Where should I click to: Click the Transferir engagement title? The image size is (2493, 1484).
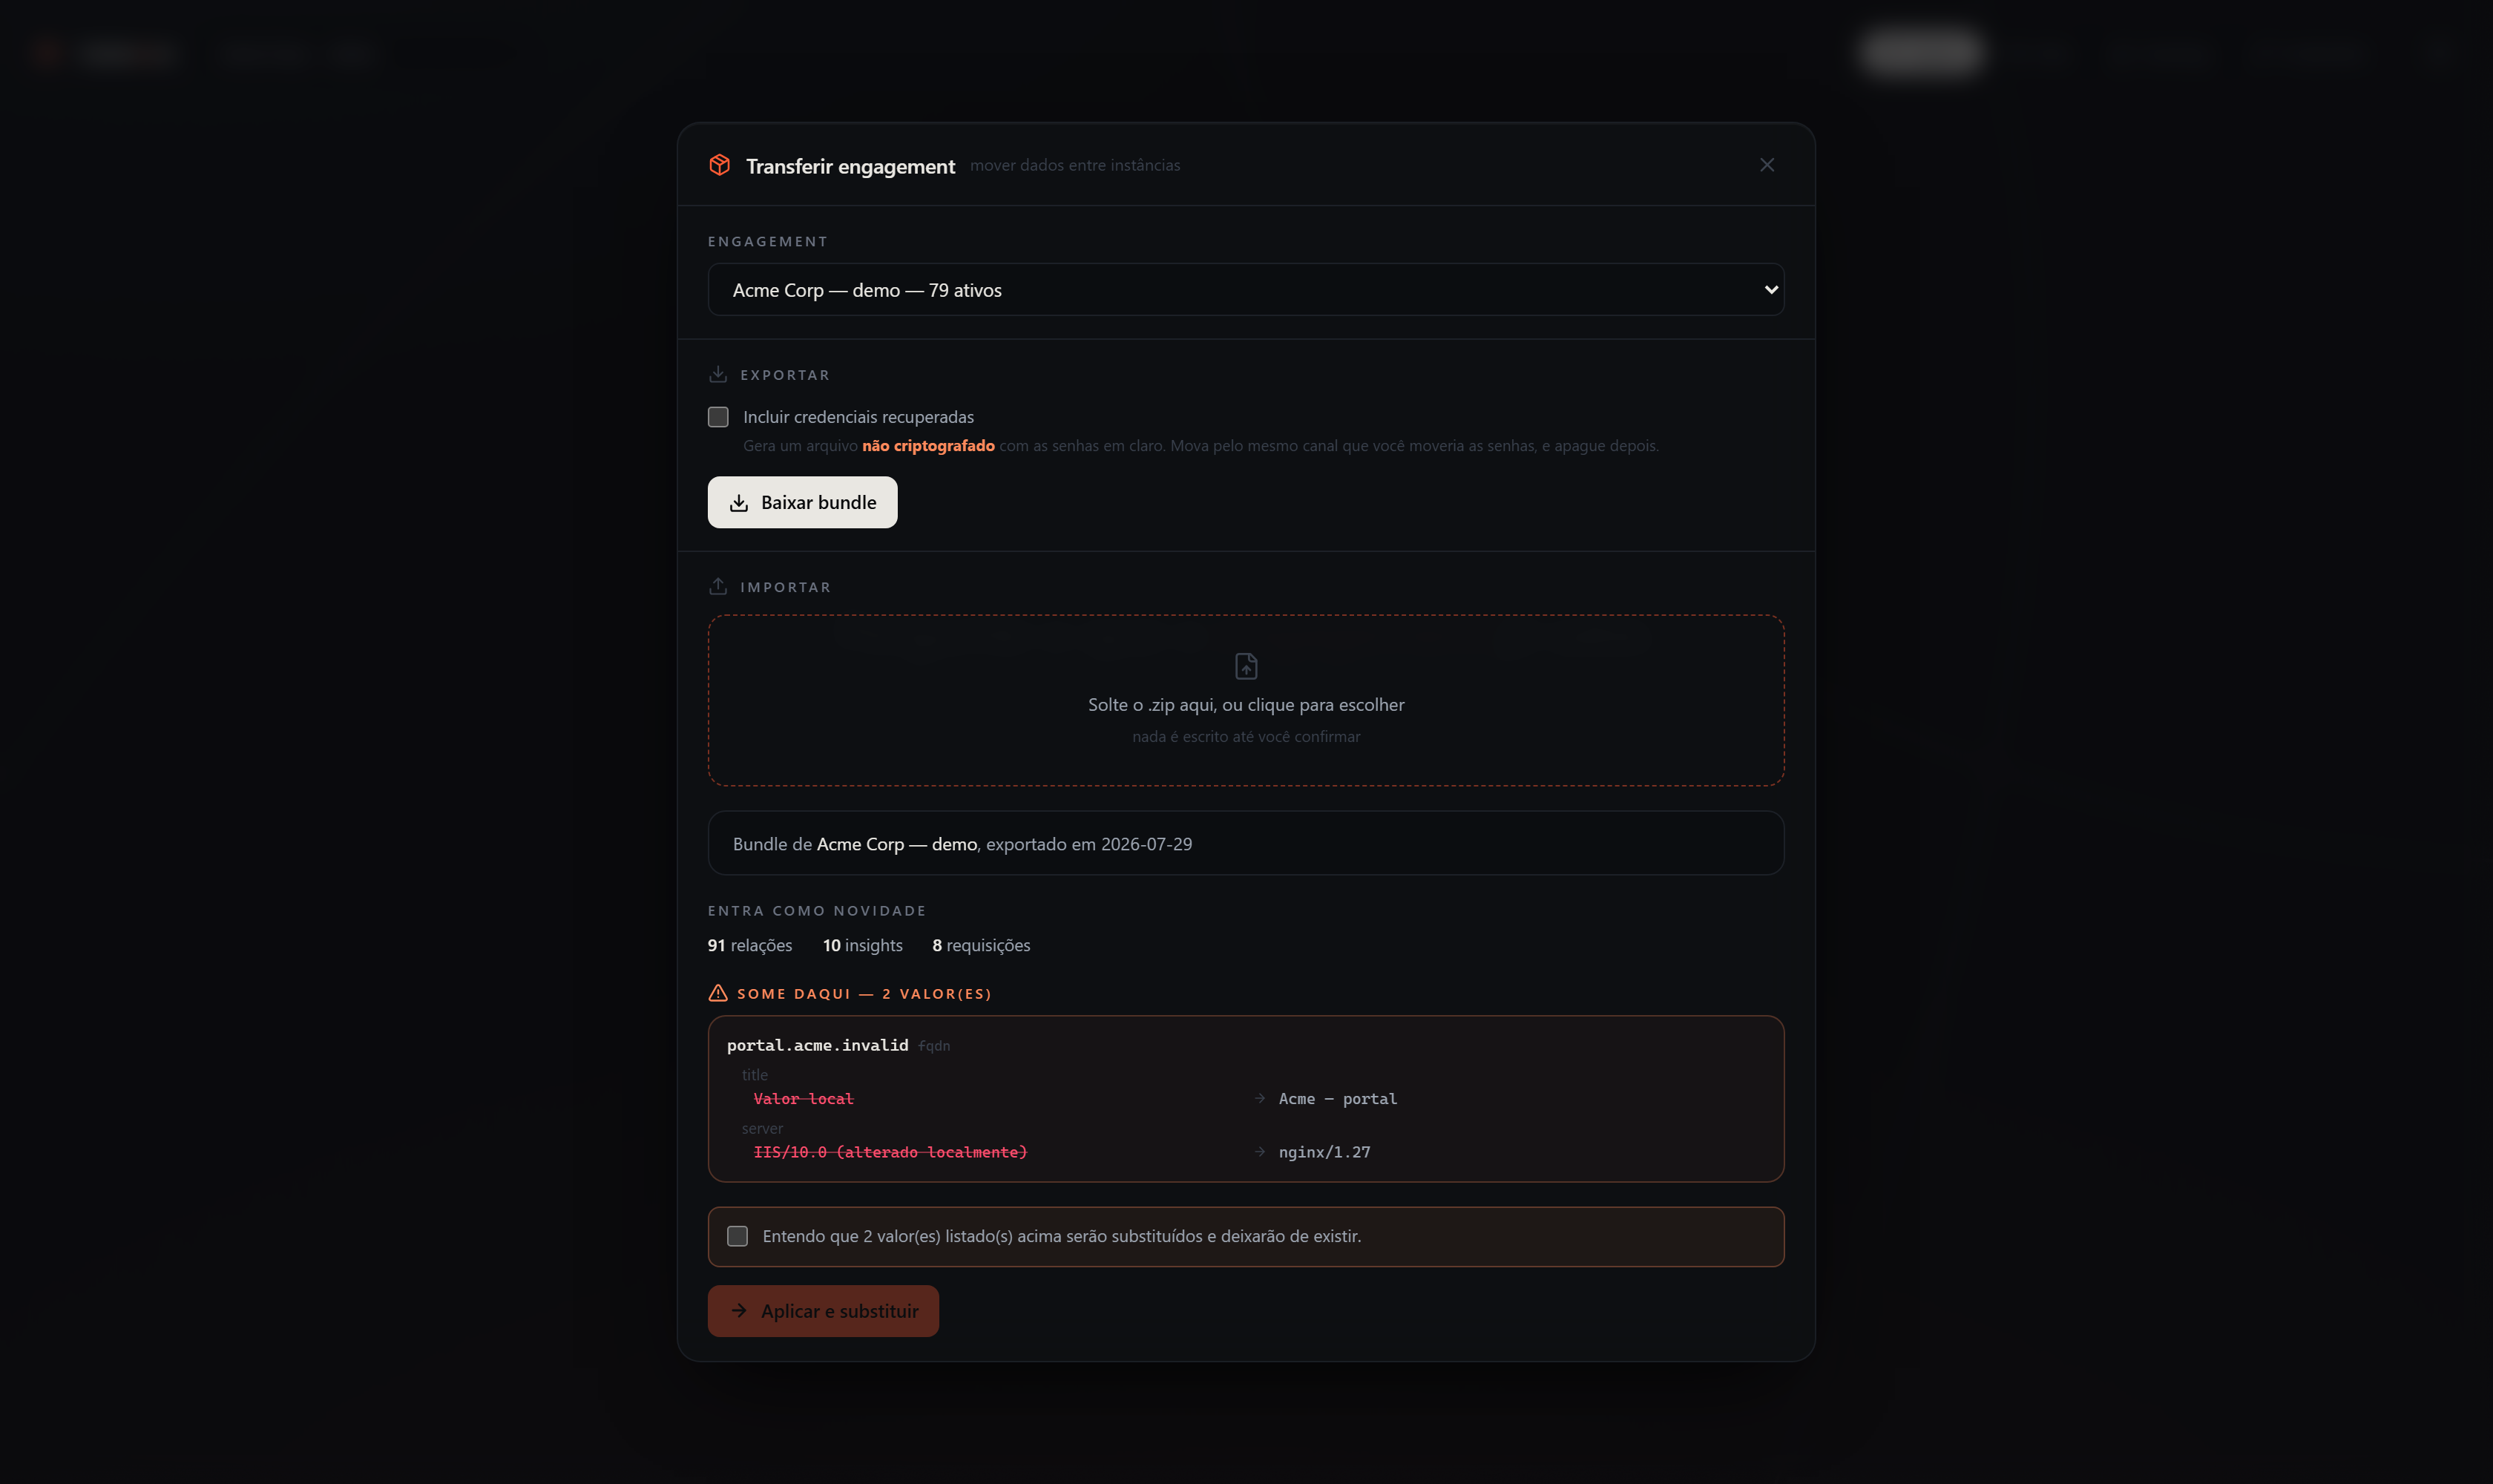coord(850,166)
